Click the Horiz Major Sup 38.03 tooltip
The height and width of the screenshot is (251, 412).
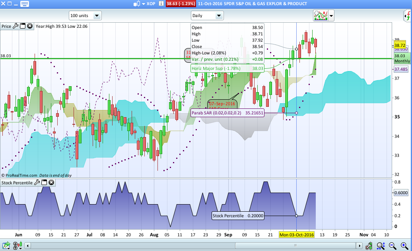[x=227, y=68]
